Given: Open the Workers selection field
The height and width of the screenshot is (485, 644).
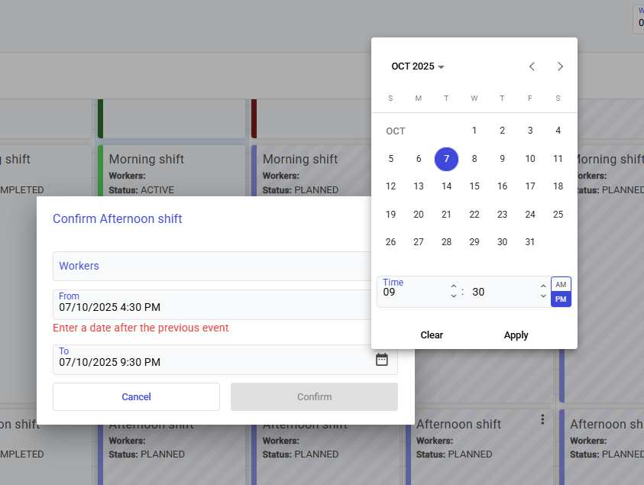Looking at the screenshot, I should [214, 266].
